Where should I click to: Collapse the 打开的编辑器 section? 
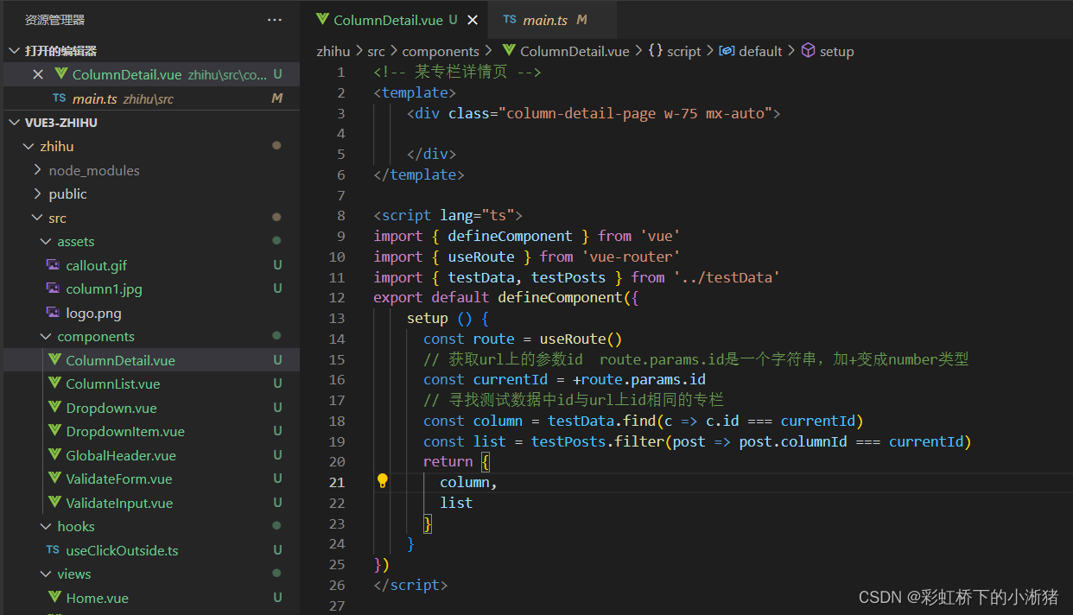pyautogui.click(x=15, y=51)
